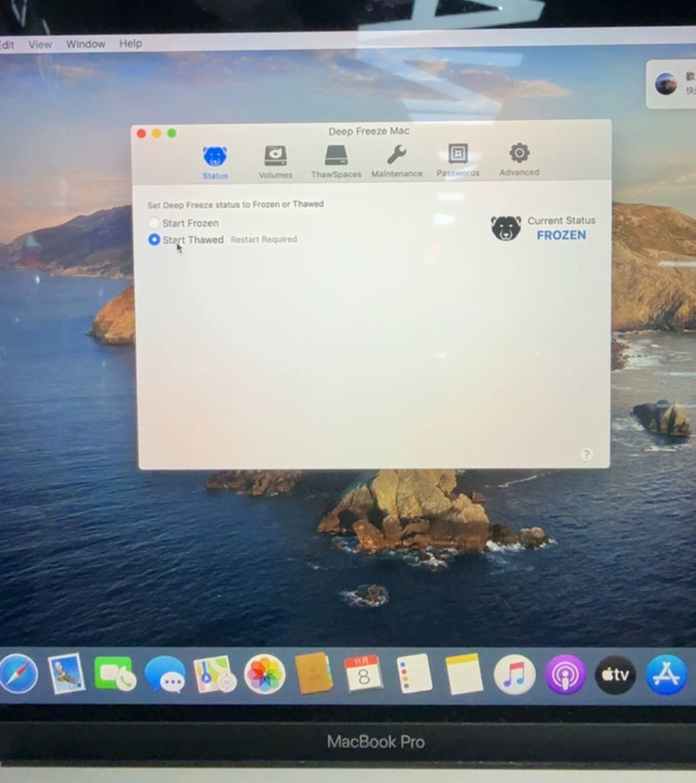This screenshot has width=696, height=783.
Task: Open the App Store from Dock
Action: [666, 674]
